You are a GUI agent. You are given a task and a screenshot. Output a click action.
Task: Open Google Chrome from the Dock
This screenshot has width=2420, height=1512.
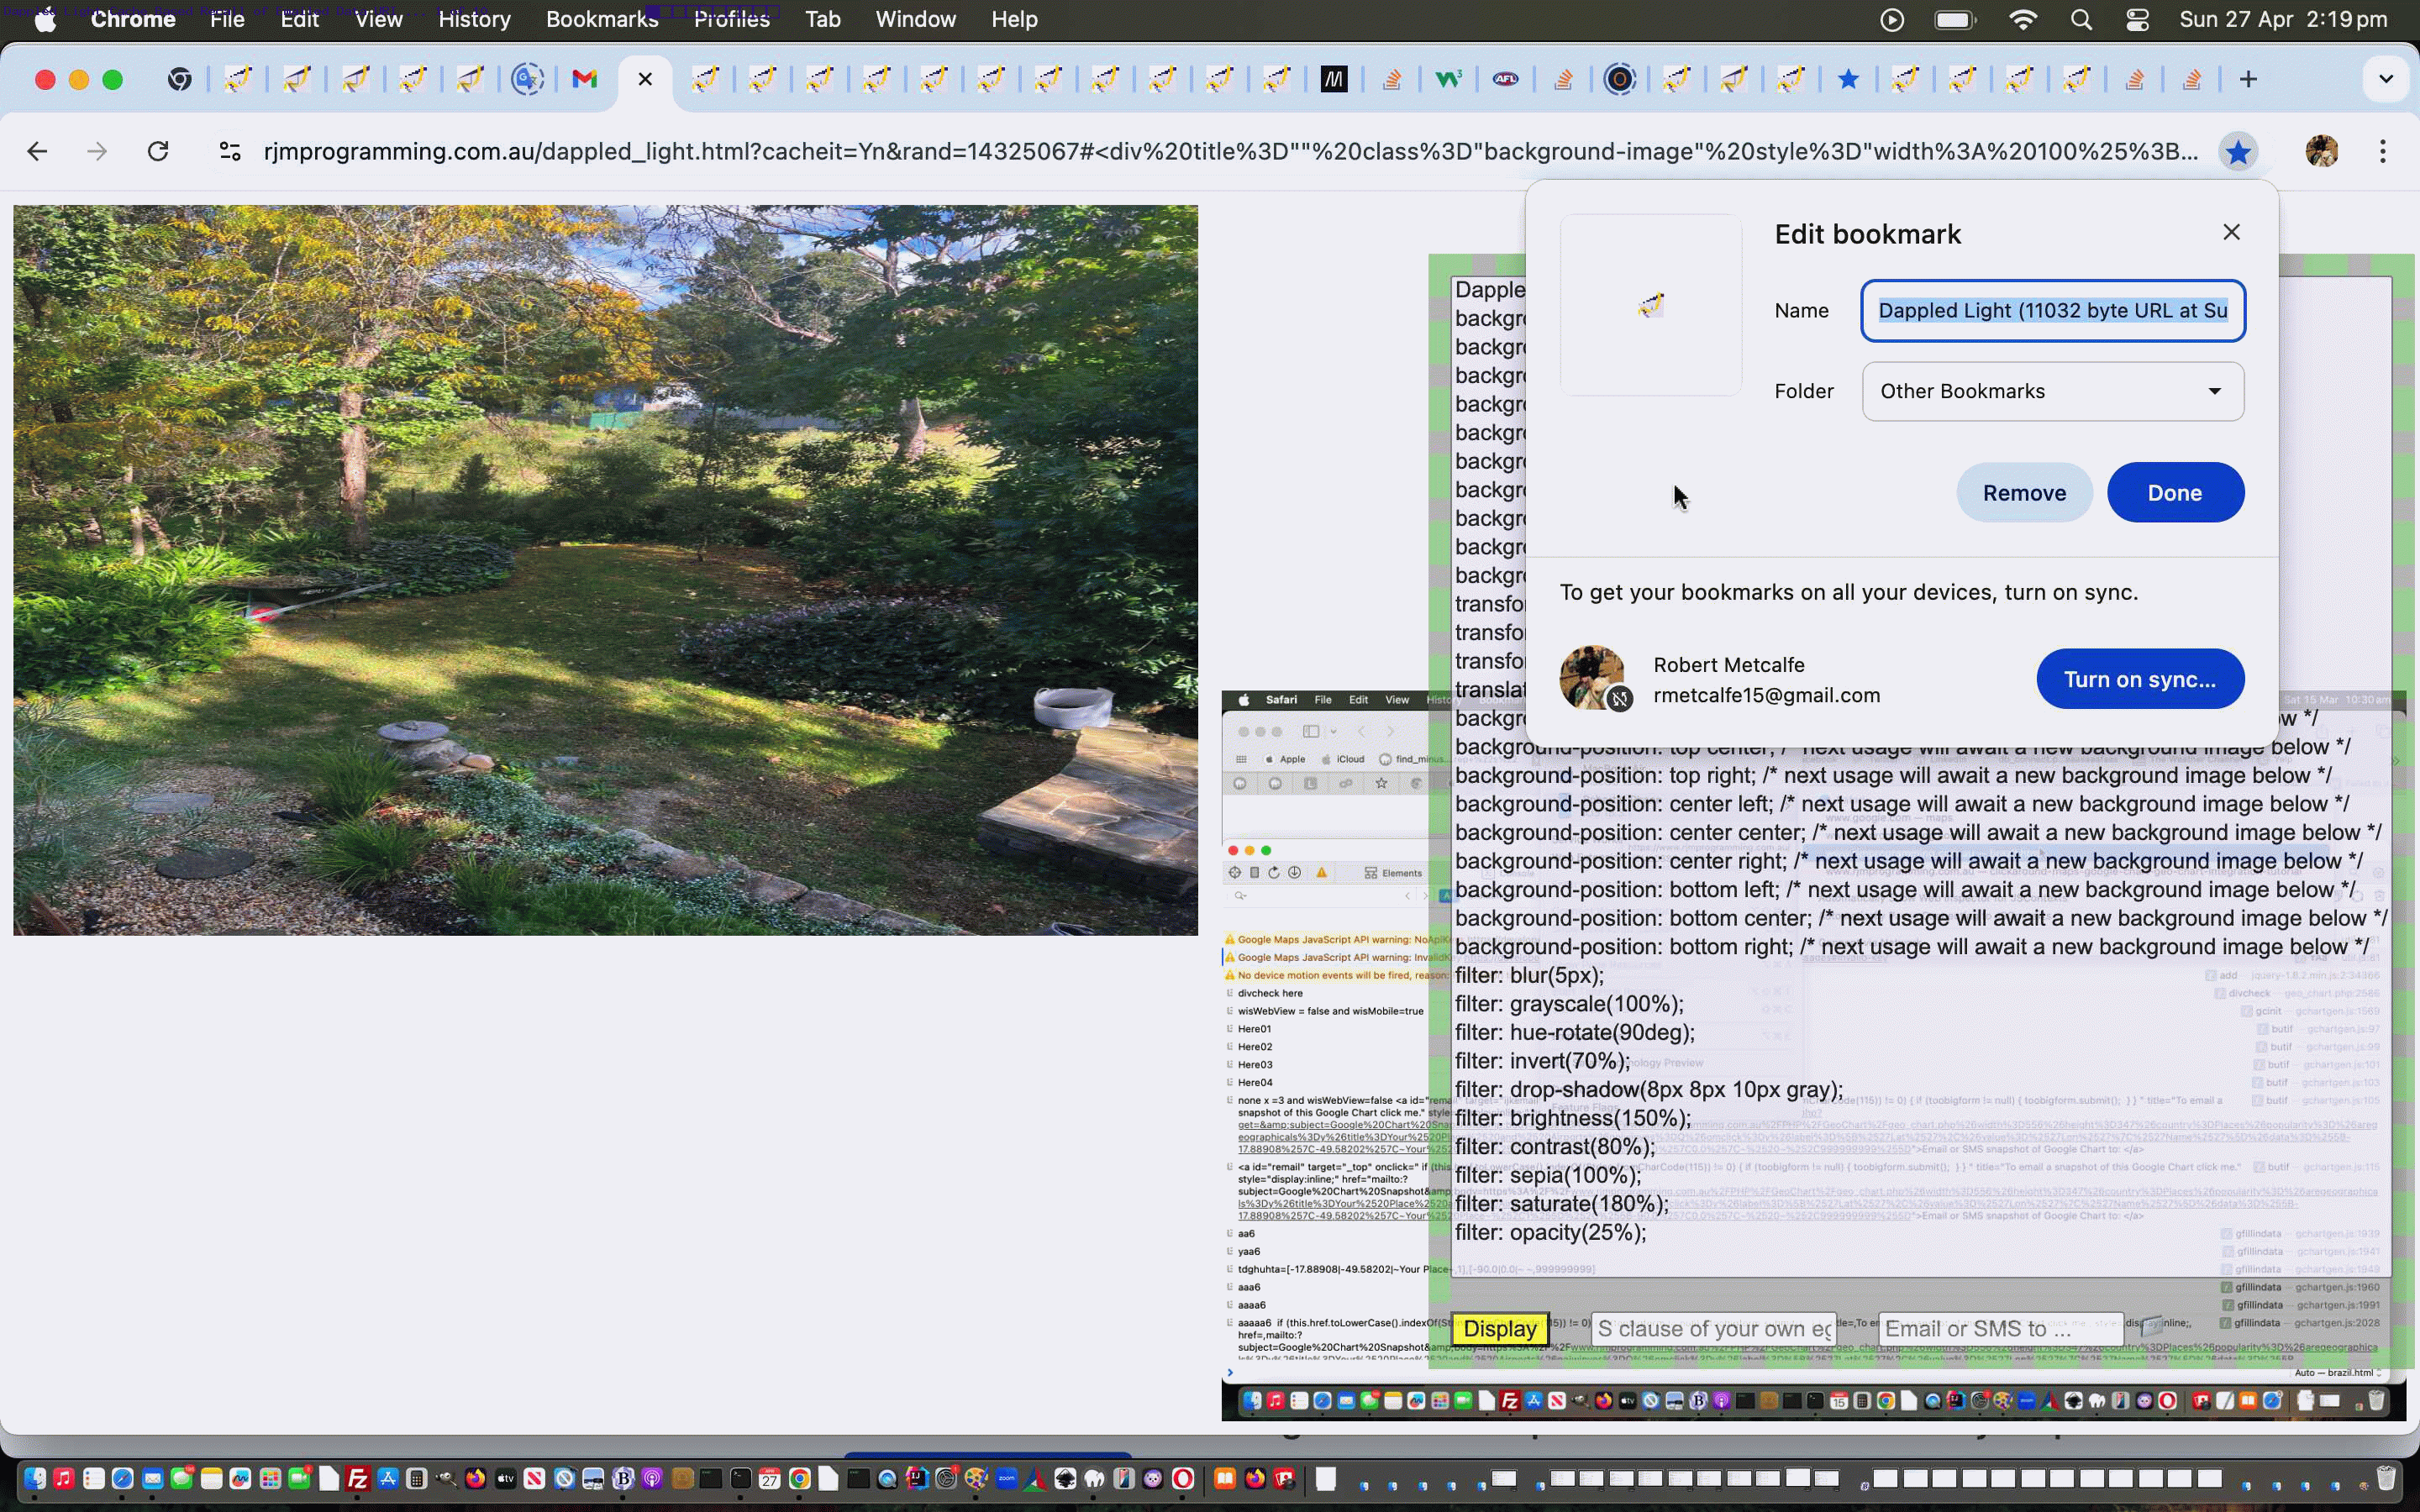pyautogui.click(x=799, y=1478)
